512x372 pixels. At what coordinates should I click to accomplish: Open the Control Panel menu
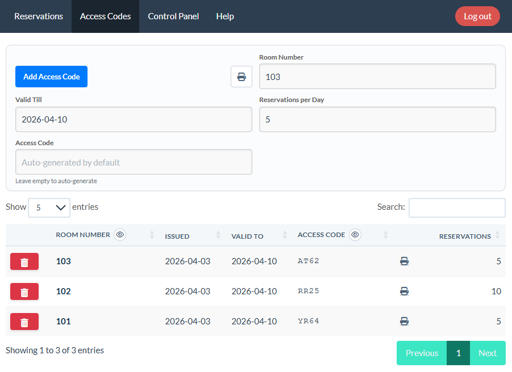[x=173, y=16]
